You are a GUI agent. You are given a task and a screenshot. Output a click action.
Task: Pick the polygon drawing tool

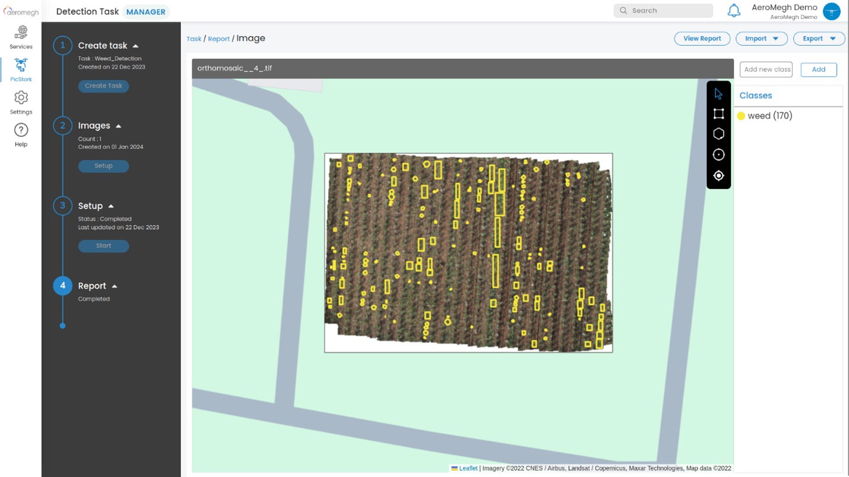pyautogui.click(x=718, y=134)
